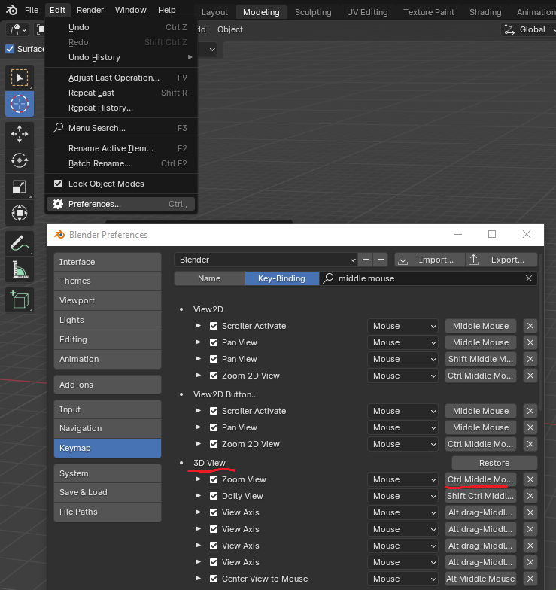Open the Navigation preferences section
This screenshot has width=556, height=590.
click(108, 428)
